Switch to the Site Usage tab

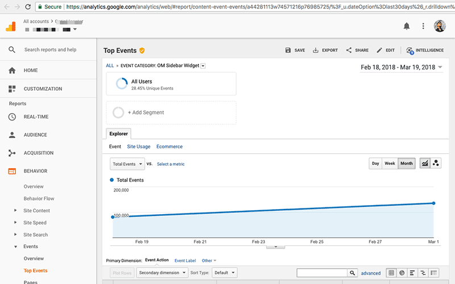click(x=138, y=147)
